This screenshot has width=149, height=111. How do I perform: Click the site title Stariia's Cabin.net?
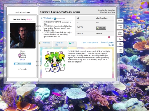tap(60, 12)
